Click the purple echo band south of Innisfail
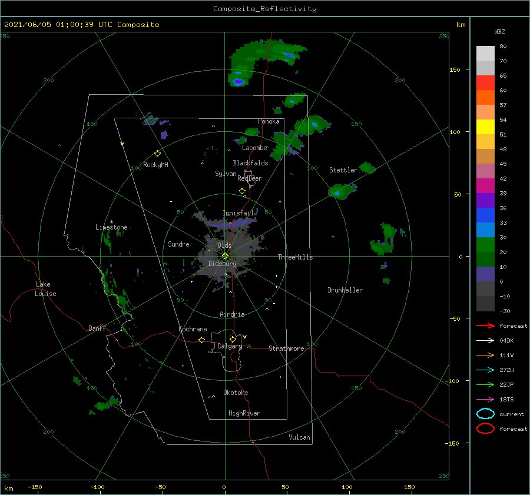530x495 pixels. 231,223
